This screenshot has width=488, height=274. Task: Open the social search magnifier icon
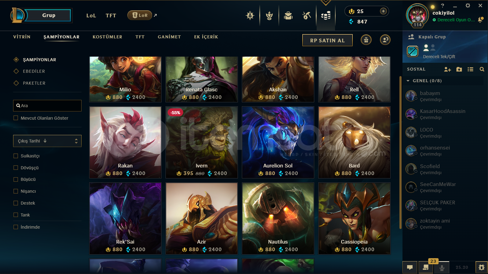coord(482,69)
